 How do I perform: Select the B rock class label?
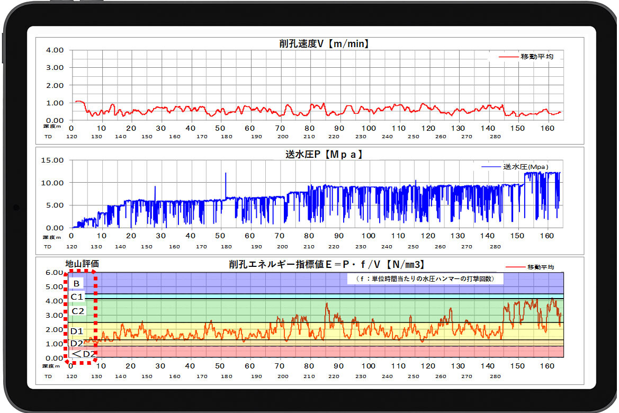pos(77,283)
